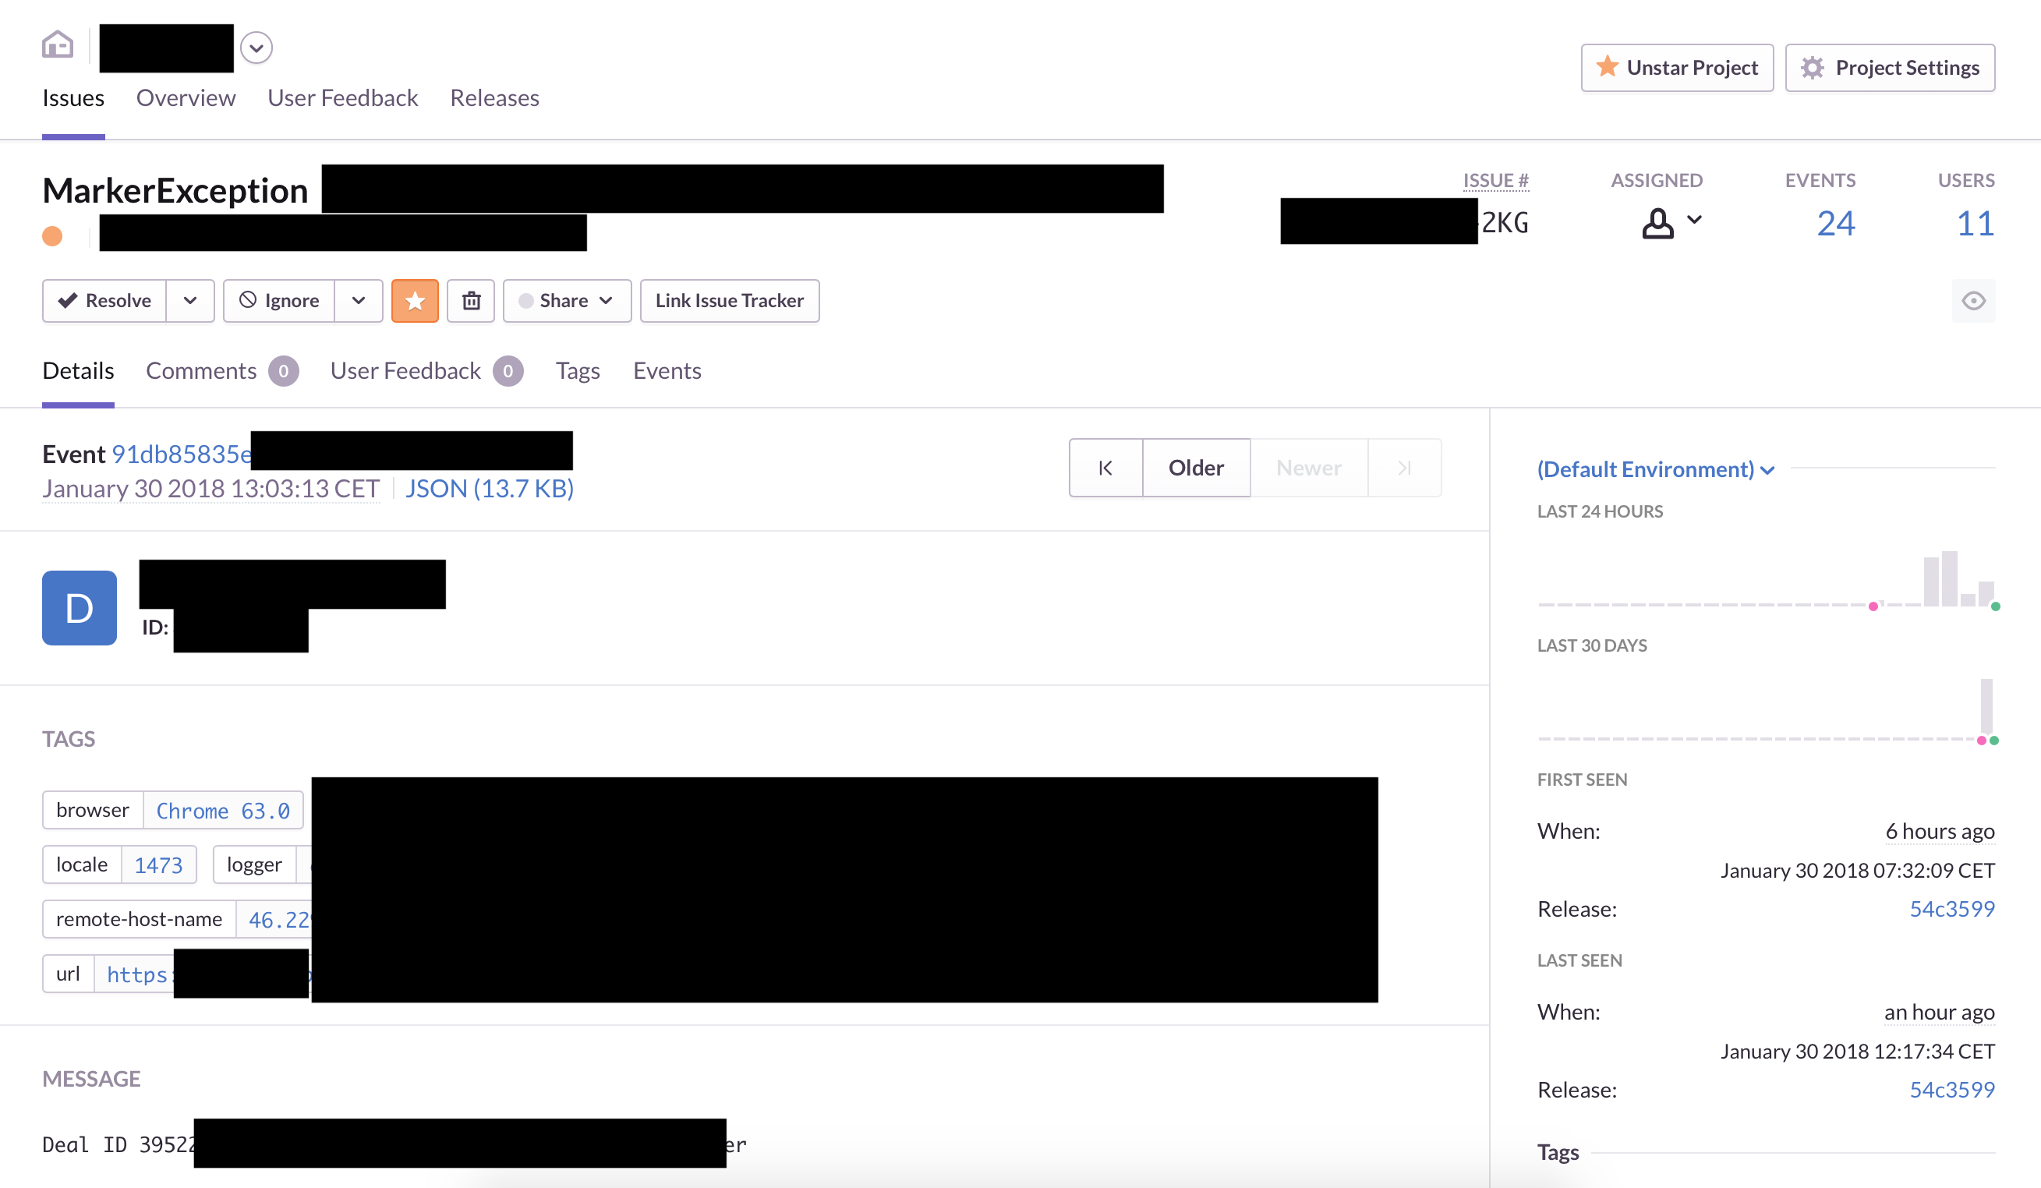The width and height of the screenshot is (2041, 1188).
Task: Resolve this issue
Action: pos(104,301)
